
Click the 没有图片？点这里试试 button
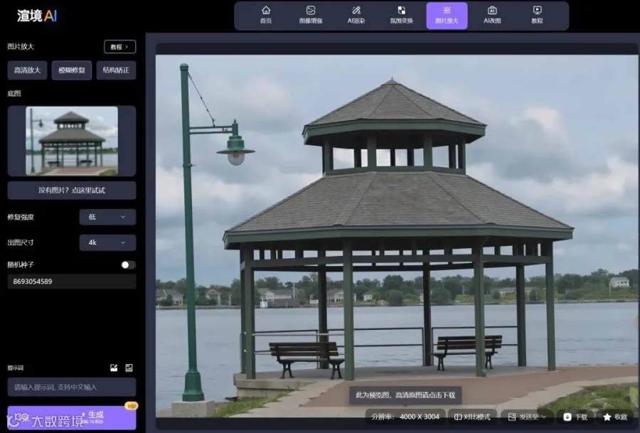[71, 190]
